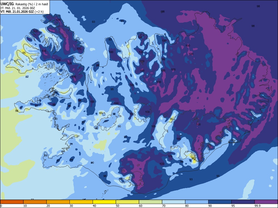Click the '10' legend scale label

[x=25, y=206]
